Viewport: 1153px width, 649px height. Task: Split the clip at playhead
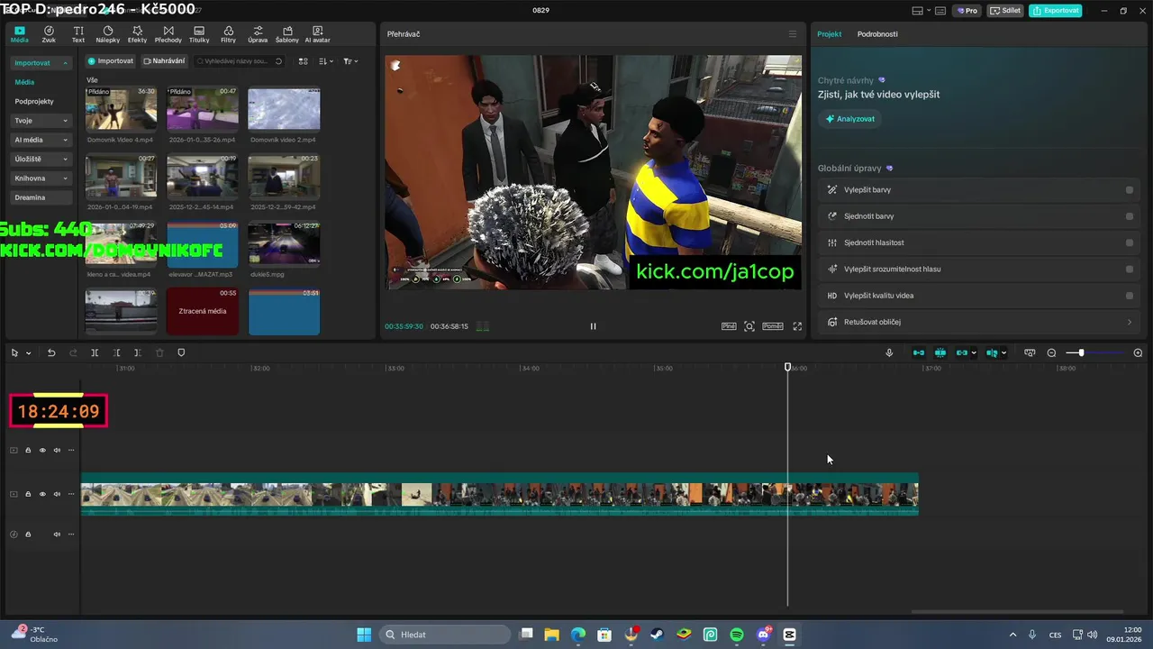tap(95, 352)
